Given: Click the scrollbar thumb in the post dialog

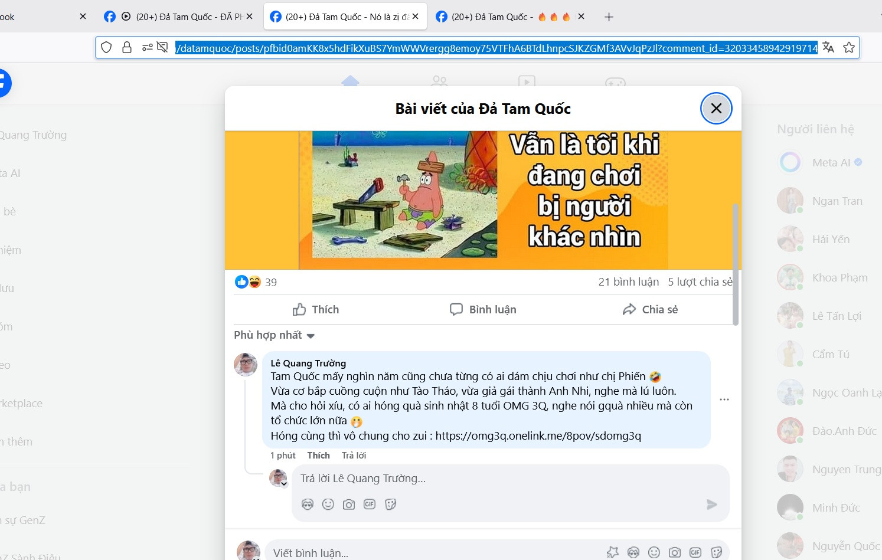Looking at the screenshot, I should point(735,264).
